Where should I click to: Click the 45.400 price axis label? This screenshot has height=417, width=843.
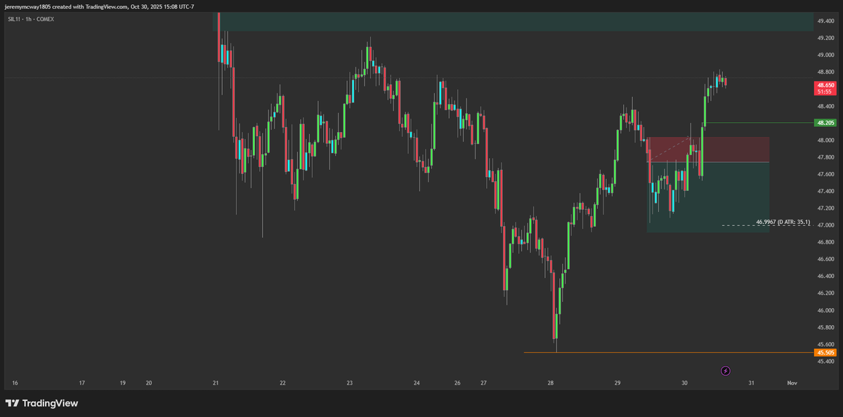coord(825,361)
